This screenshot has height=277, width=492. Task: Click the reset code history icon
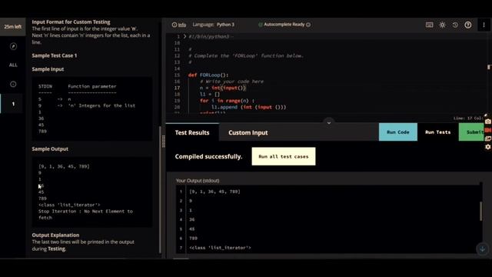coord(455,25)
